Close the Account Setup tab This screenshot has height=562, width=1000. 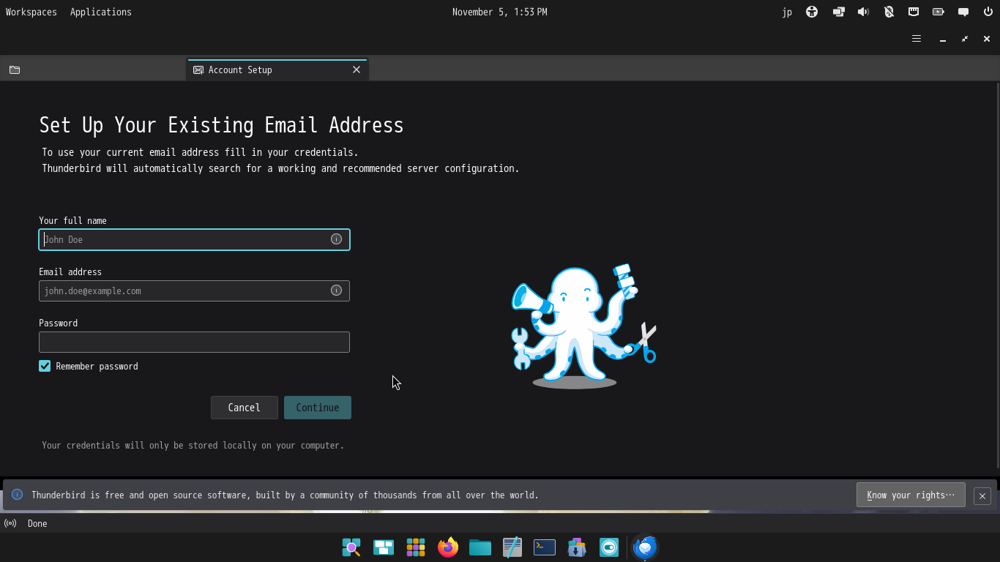[357, 70]
